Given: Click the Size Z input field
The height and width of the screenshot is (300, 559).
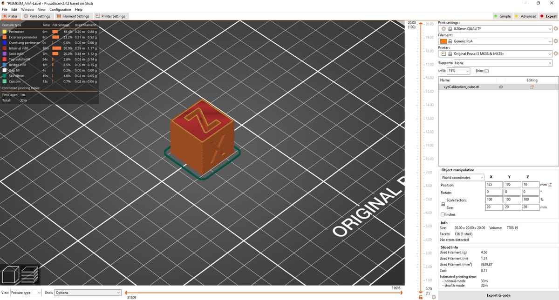Looking at the screenshot, I should [530, 207].
